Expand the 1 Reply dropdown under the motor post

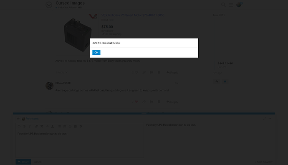61,72
